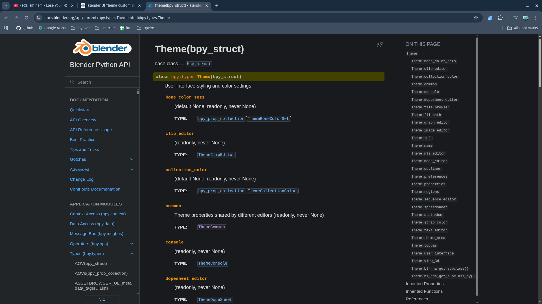
Task: Open the Chrome extensions puzzle icon
Action: (500, 18)
